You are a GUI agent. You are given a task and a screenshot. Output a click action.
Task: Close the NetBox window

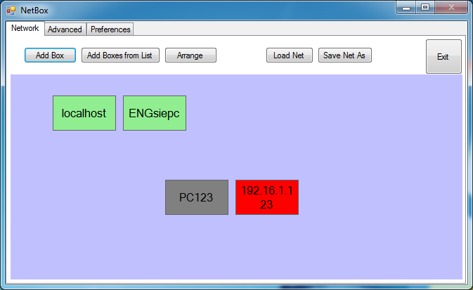click(x=451, y=7)
